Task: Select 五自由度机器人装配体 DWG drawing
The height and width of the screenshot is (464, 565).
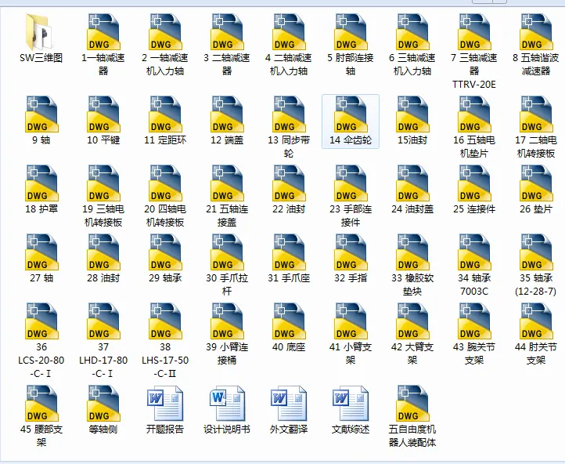Action: [412, 416]
